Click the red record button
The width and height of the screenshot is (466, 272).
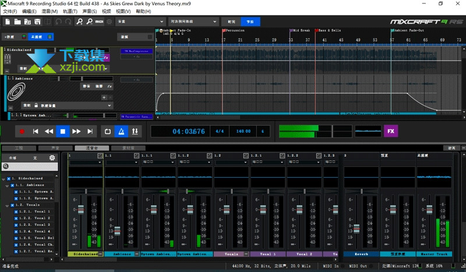coord(22,132)
